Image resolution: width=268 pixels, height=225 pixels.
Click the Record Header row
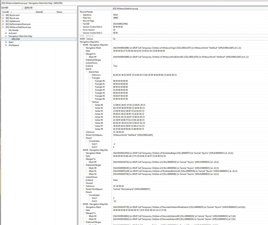(173, 12)
